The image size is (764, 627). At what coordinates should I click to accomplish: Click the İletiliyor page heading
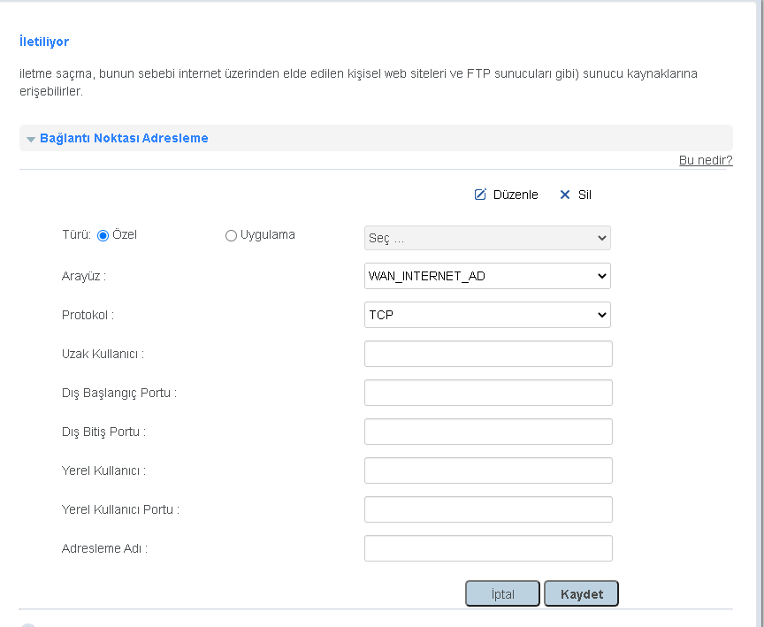tap(44, 42)
